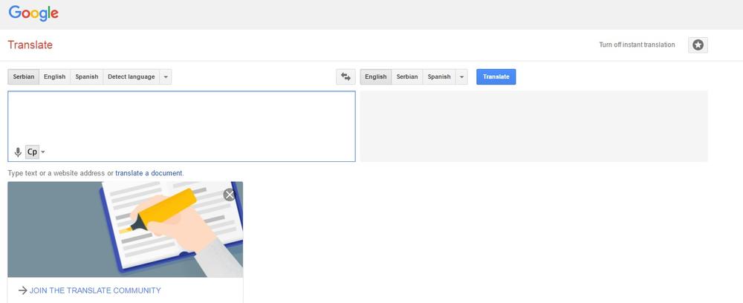Toggle the Cp Serbian keyboard input tool
Image resolution: width=743 pixels, height=303 pixels.
point(32,152)
